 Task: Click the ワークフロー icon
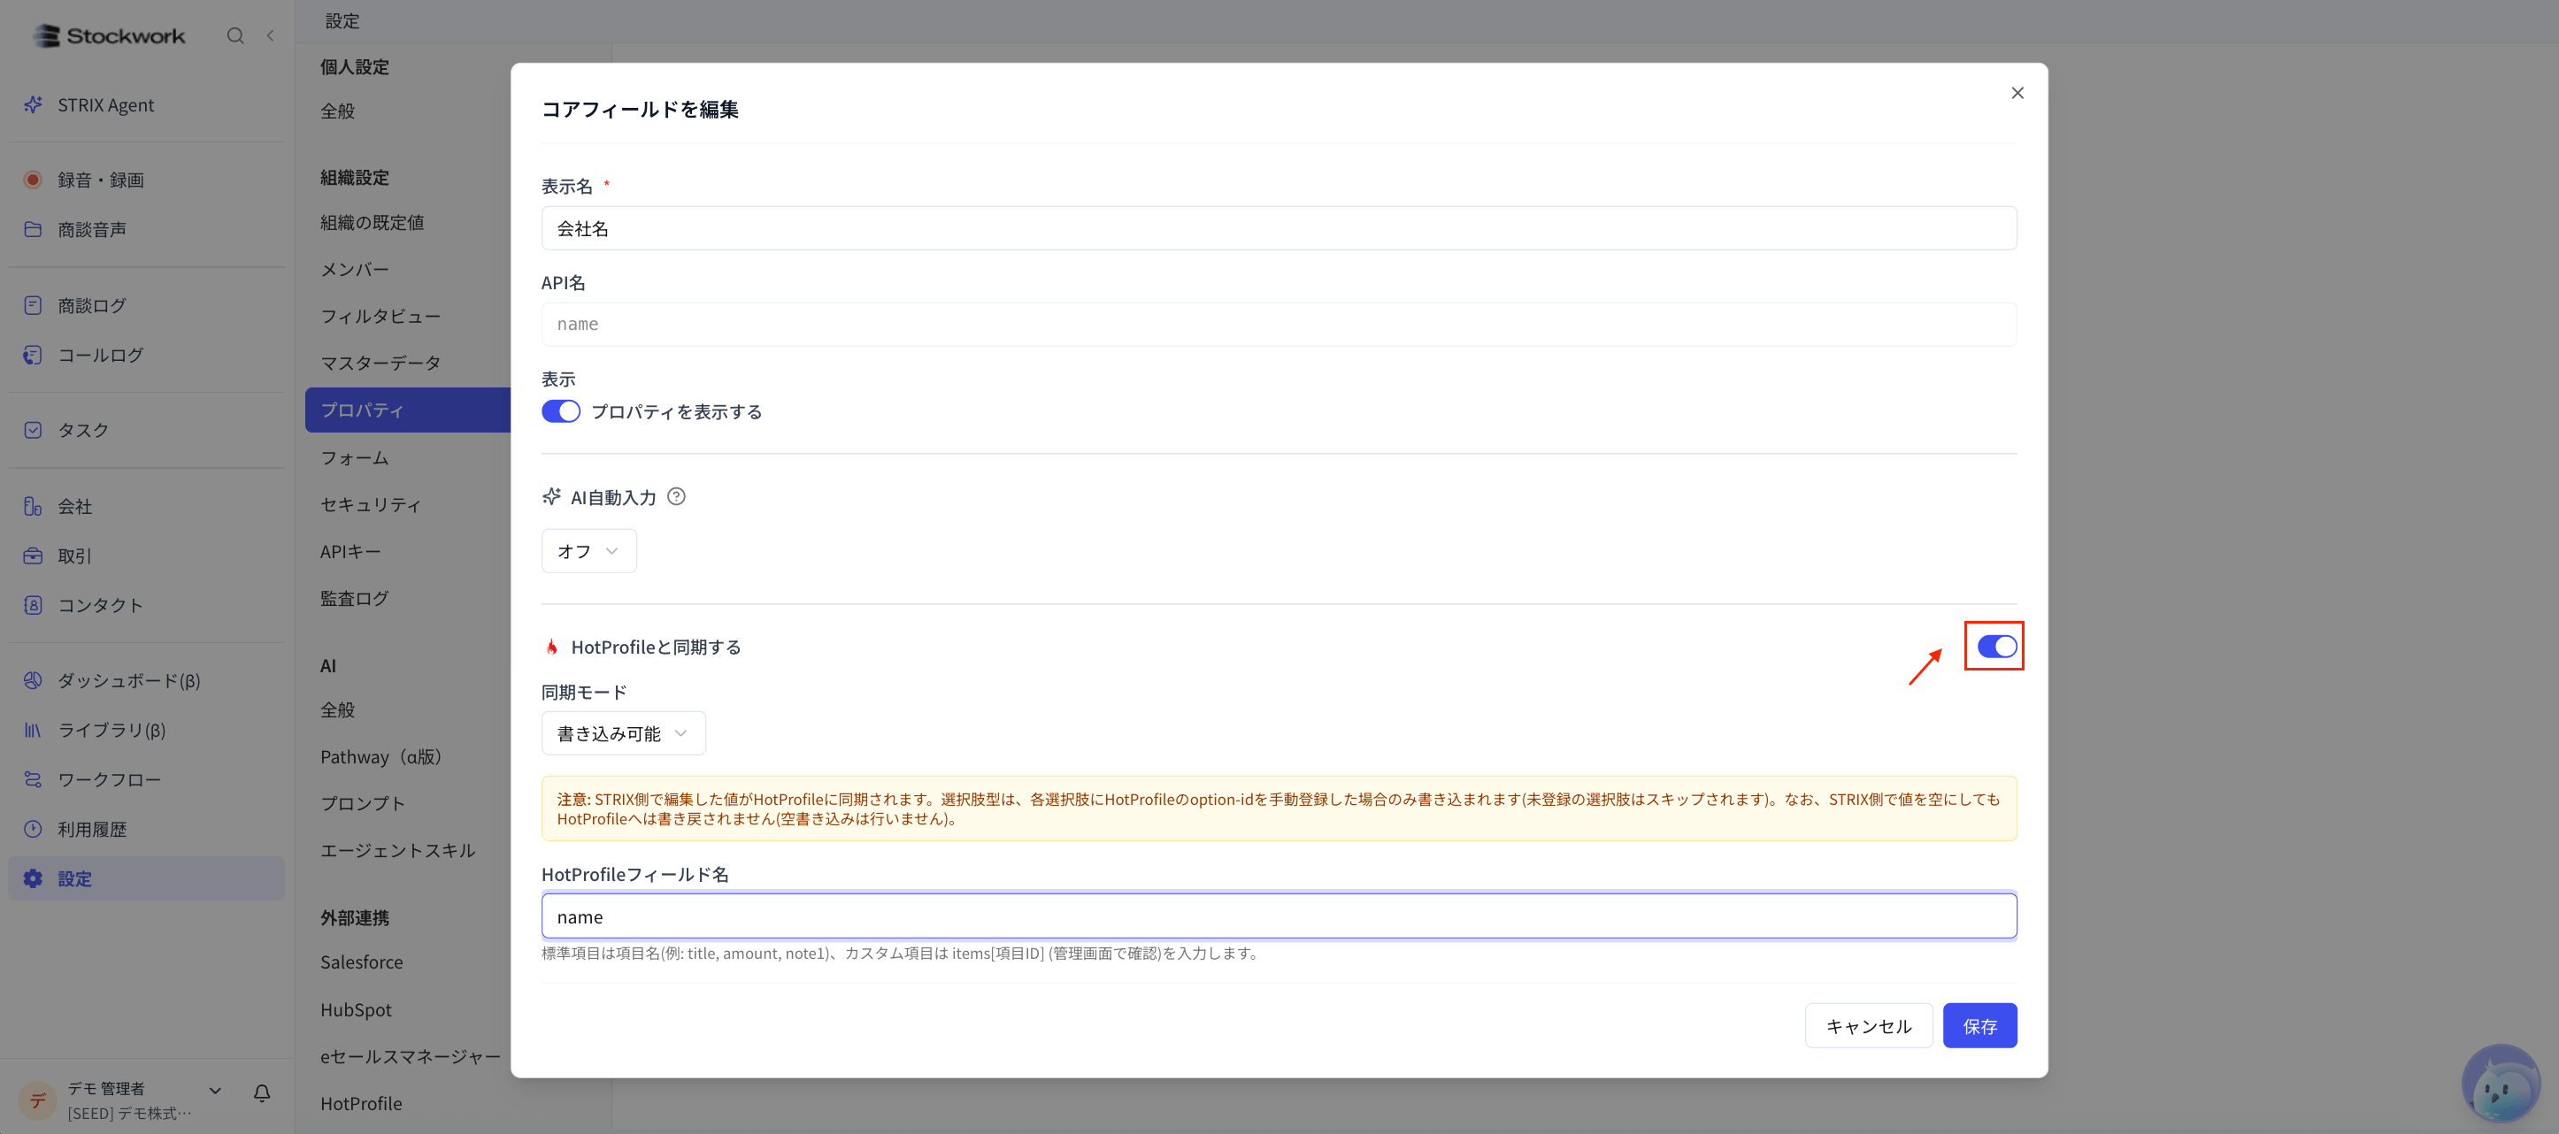click(x=33, y=779)
